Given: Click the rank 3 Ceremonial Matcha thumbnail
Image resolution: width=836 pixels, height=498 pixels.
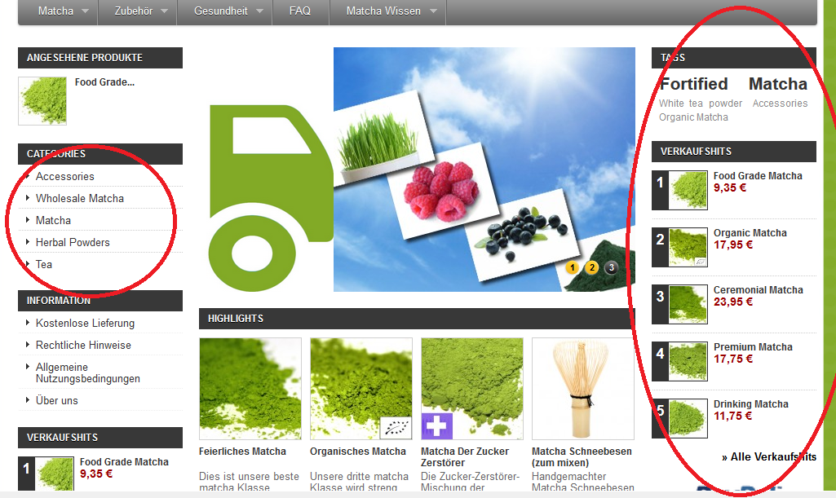Looking at the screenshot, I should point(688,304).
